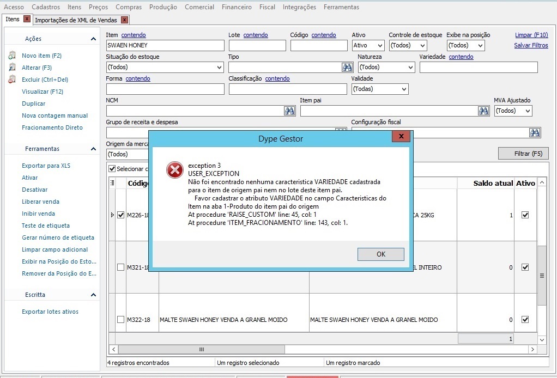Screen dimensions: 557x378
Task: Open Tipo search binoculars icon
Action: pyautogui.click(x=347, y=67)
